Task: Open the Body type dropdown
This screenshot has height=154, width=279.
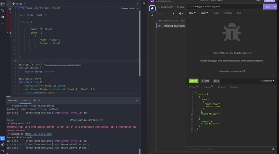Action: (x=192, y=13)
